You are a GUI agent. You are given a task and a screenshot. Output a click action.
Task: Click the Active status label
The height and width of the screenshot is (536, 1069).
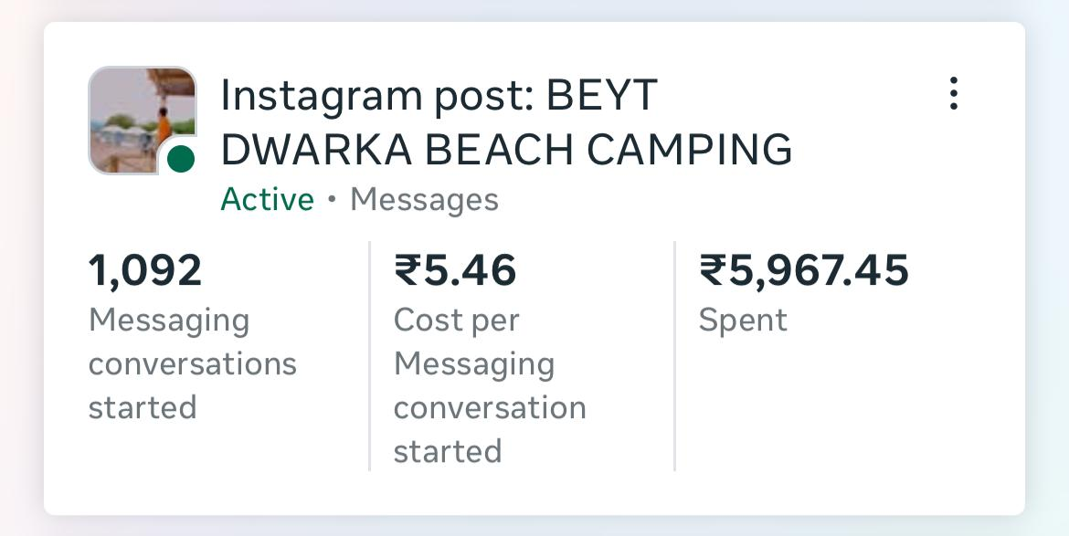(267, 199)
